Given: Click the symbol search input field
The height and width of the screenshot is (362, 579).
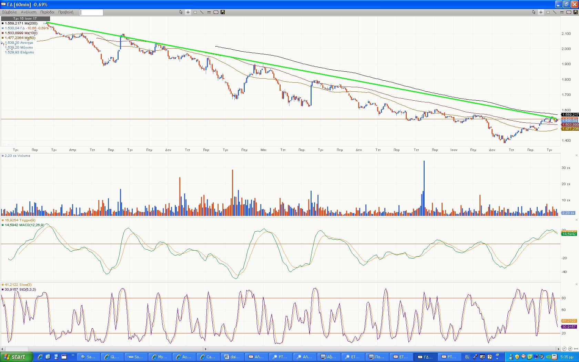Looking at the screenshot, I should 91,12.
